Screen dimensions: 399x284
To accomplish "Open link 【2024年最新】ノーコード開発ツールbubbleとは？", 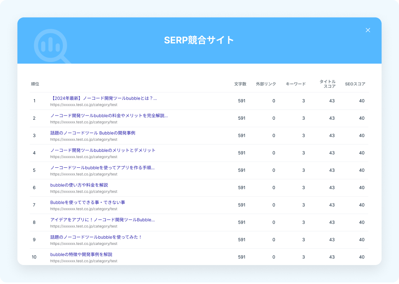I will 104,98.
